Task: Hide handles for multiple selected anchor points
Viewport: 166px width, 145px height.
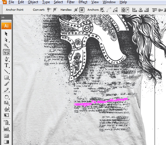Action: click(82, 10)
